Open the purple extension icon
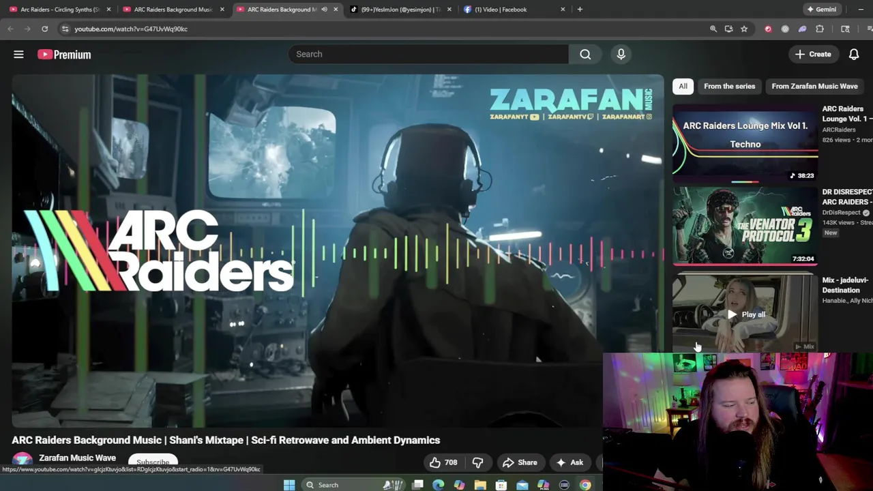 point(802,29)
